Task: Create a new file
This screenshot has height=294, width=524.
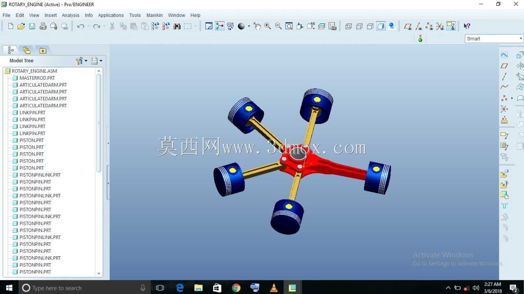Action: (11, 26)
